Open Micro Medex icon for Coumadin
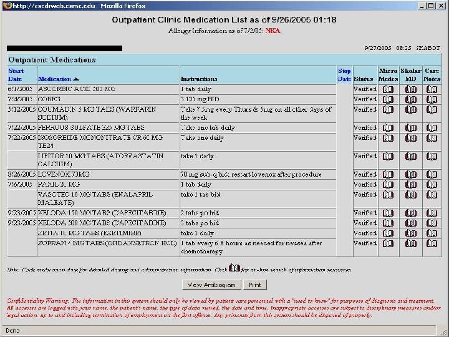The image size is (449, 337). pos(388,109)
